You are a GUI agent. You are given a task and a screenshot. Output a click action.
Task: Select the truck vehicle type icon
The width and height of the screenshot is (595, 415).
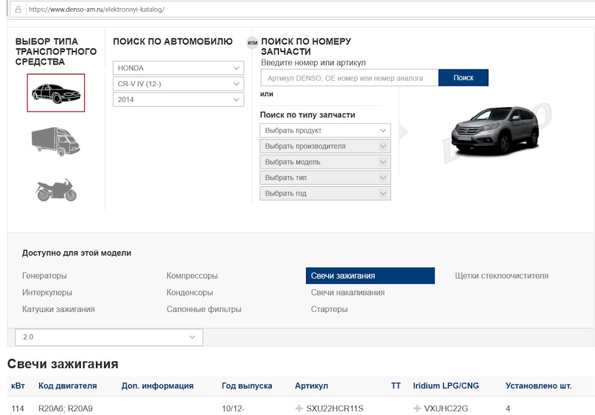coord(56,141)
